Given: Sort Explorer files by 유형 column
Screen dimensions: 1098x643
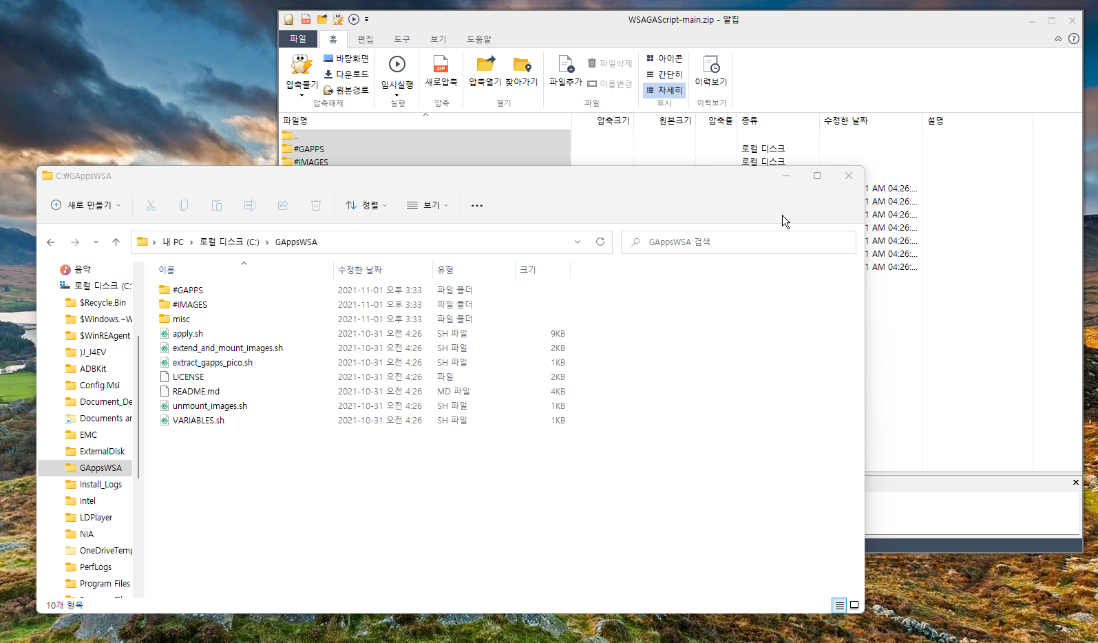Looking at the screenshot, I should point(473,270).
